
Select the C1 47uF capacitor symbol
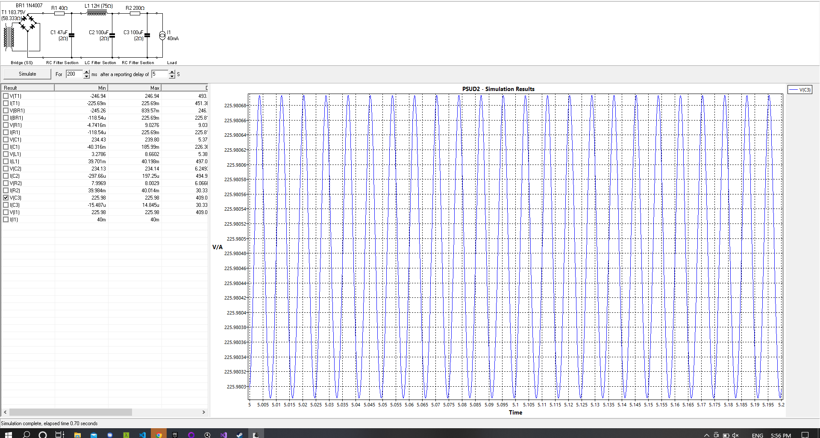click(71, 35)
